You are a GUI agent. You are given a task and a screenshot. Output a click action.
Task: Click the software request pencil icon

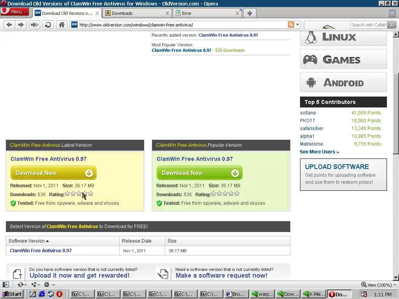point(163,274)
